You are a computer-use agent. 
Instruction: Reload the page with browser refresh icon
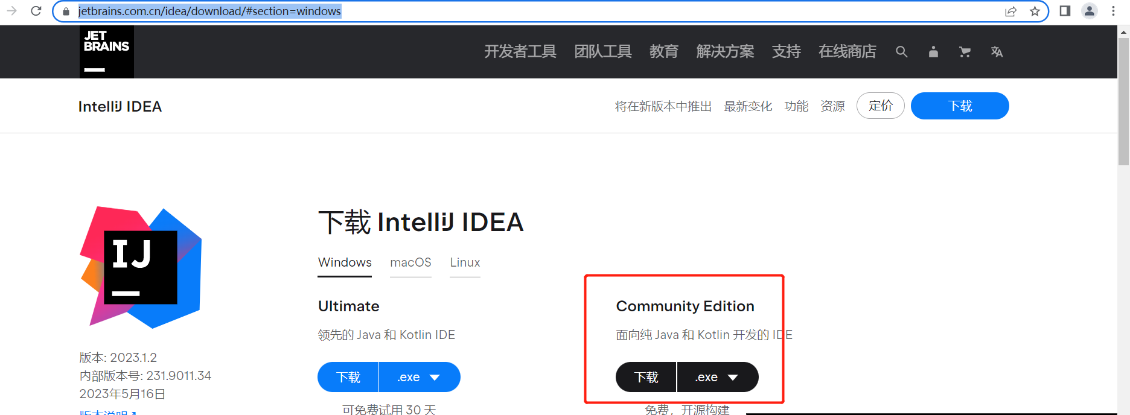36,11
